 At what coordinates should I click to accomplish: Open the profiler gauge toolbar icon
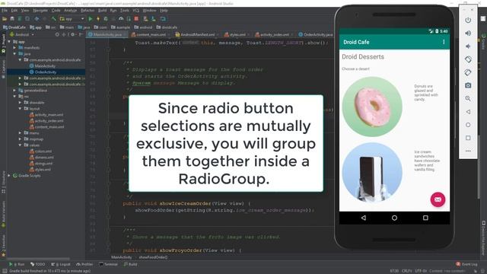coord(121,19)
